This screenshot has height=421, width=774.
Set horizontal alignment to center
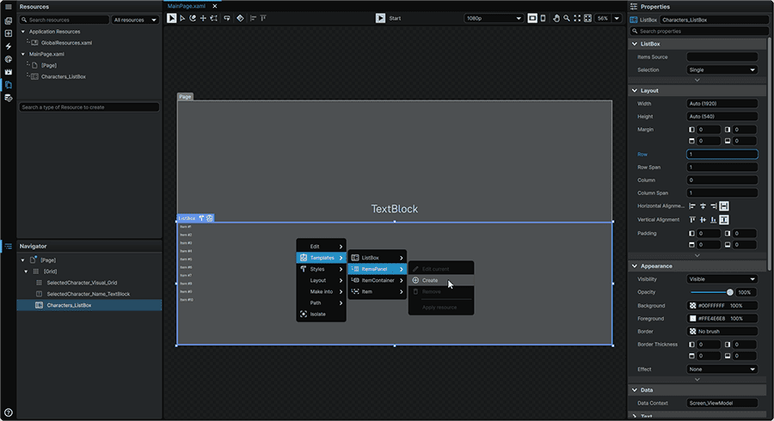tap(703, 206)
